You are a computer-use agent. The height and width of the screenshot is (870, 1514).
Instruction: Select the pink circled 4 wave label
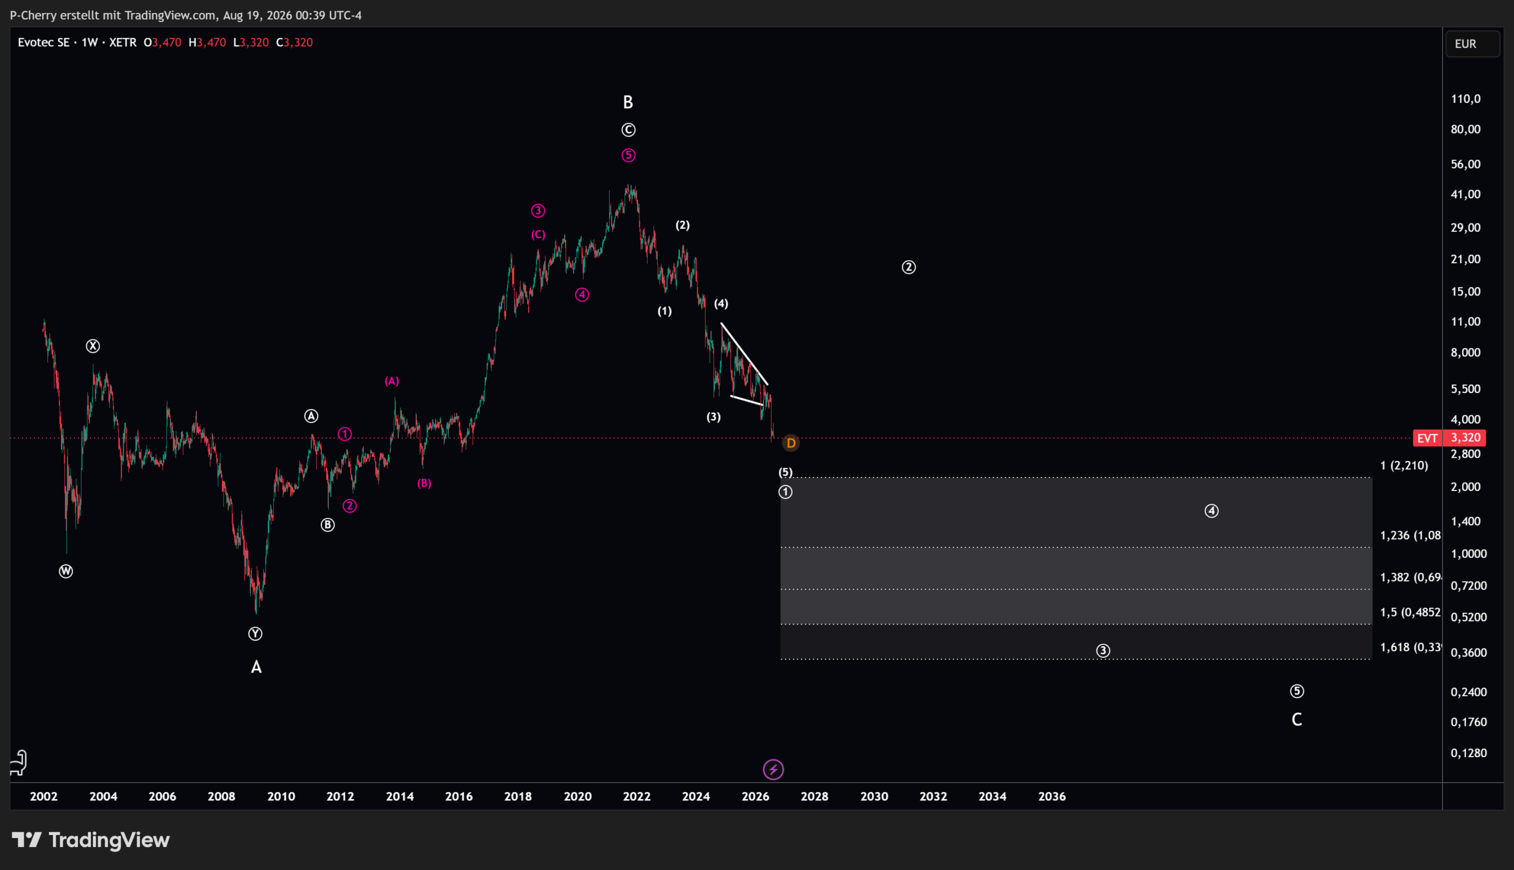coord(582,294)
